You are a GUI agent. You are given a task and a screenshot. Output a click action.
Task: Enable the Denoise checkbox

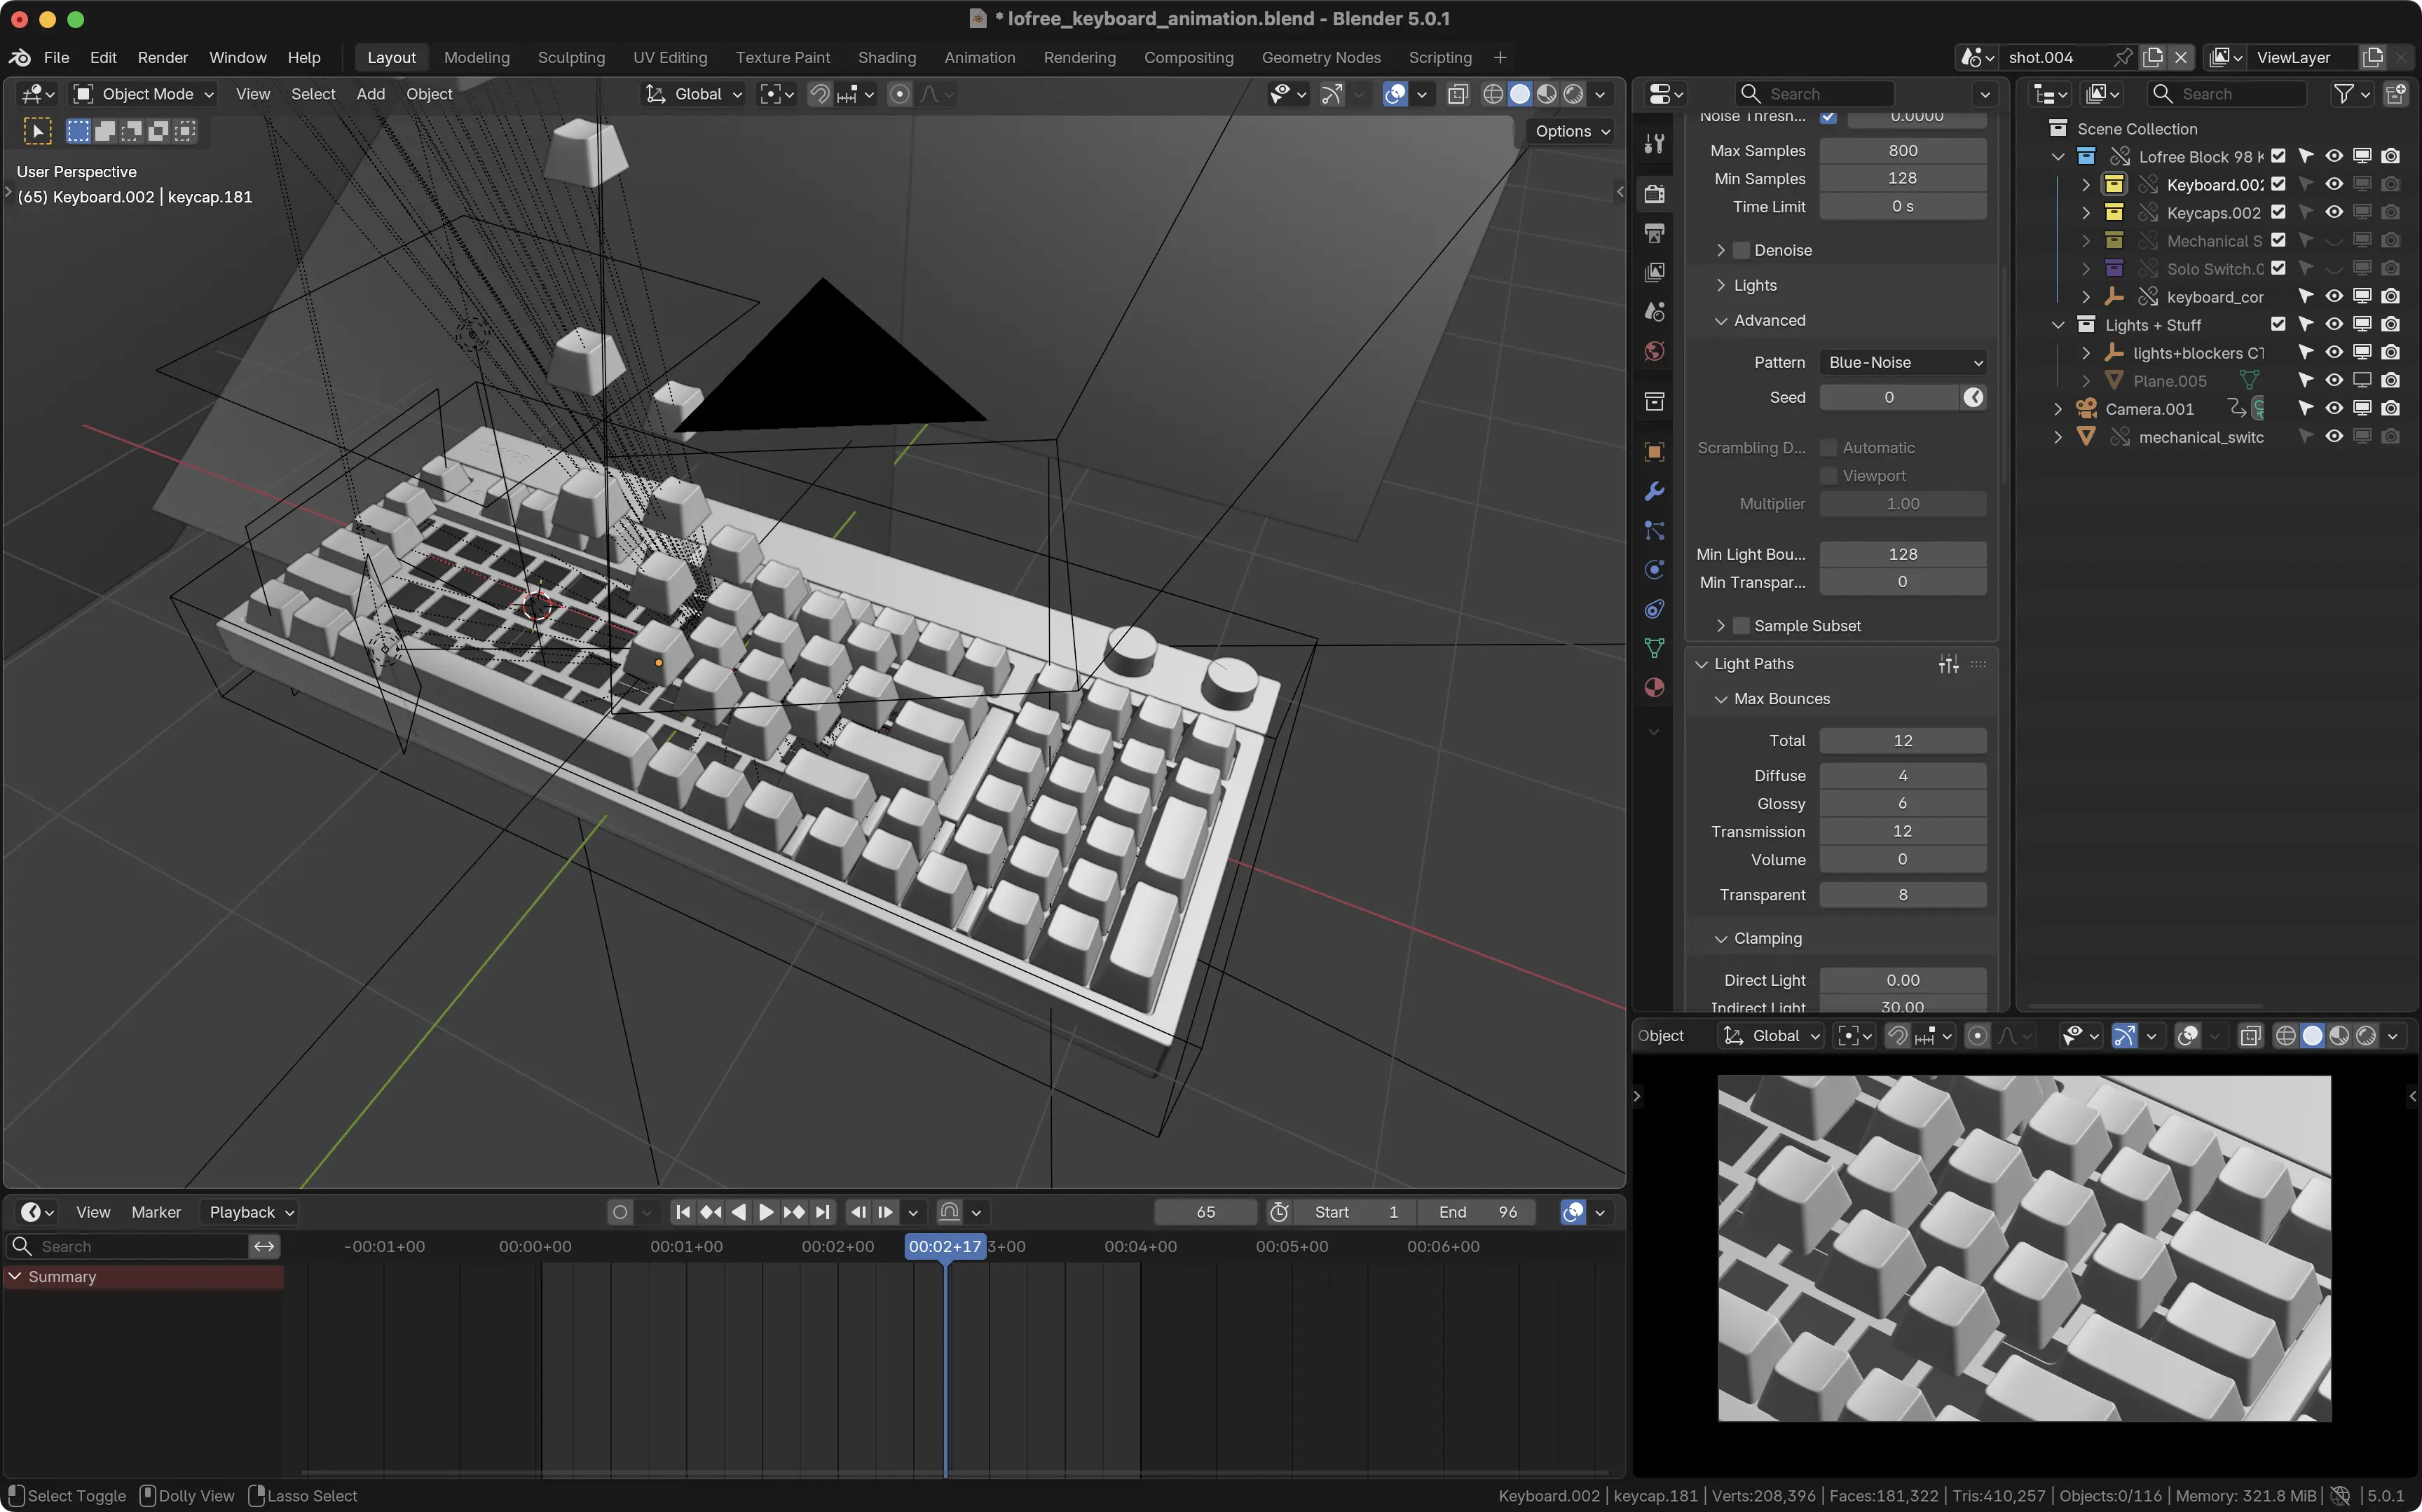pyautogui.click(x=1741, y=250)
